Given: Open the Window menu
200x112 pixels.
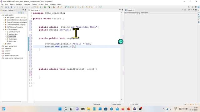Looking at the screenshot, I should (52, 4).
